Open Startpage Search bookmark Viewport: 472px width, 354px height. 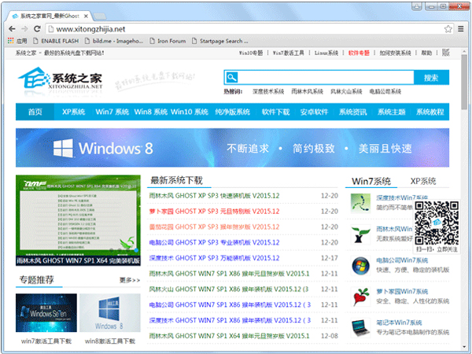(x=220, y=41)
